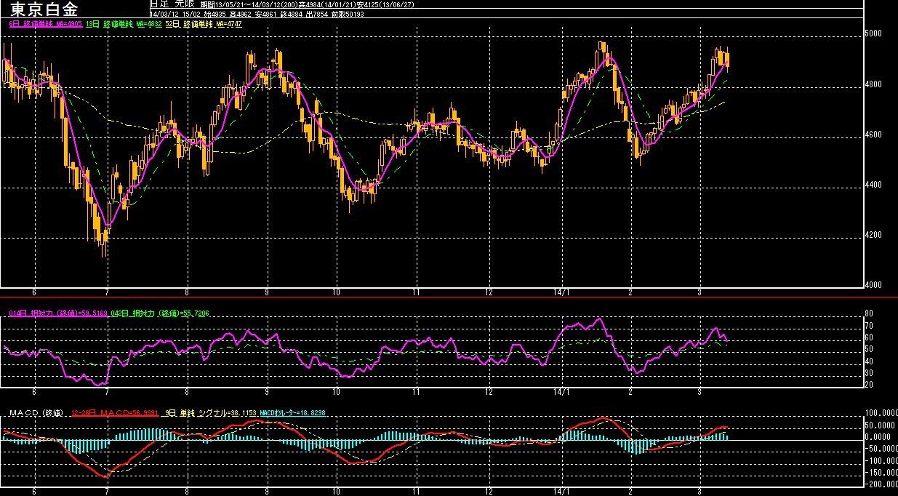Click the 4200 price axis label
The height and width of the screenshot is (496, 898).
(x=873, y=235)
